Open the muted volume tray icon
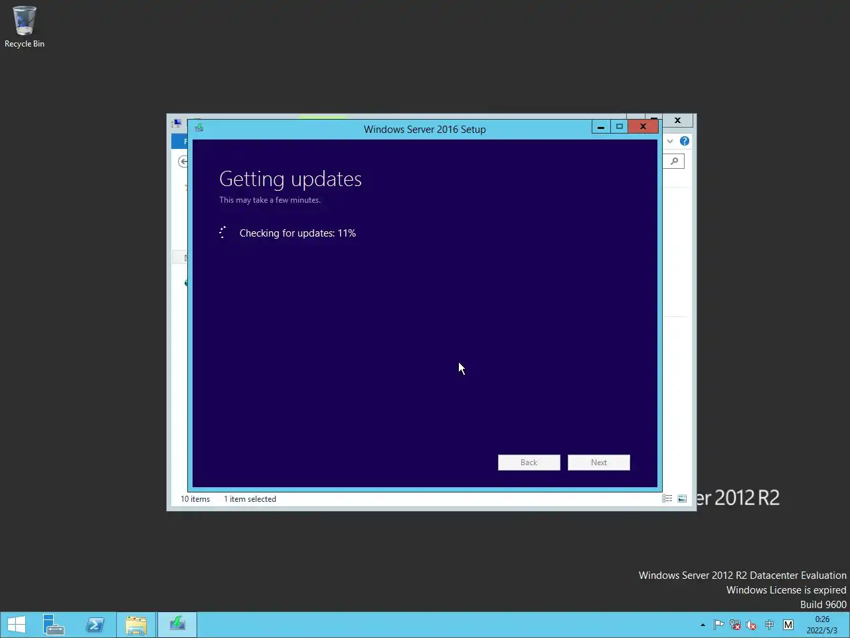The image size is (850, 638). click(752, 625)
